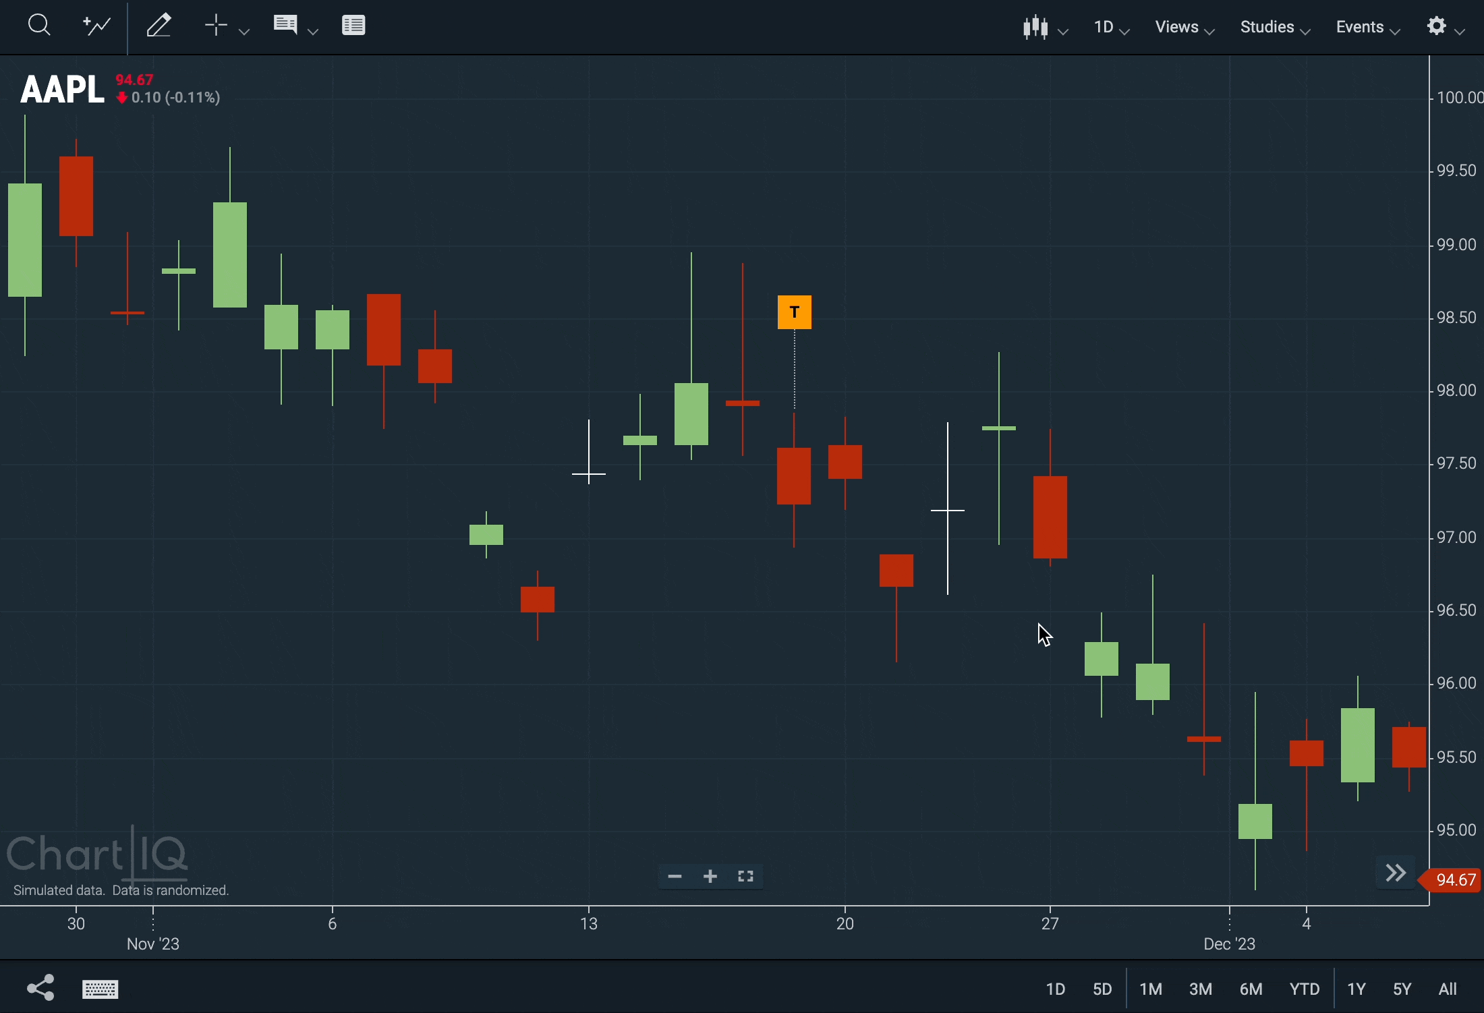Toggle the drawing pencil tool
1484x1013 pixels.
[159, 26]
